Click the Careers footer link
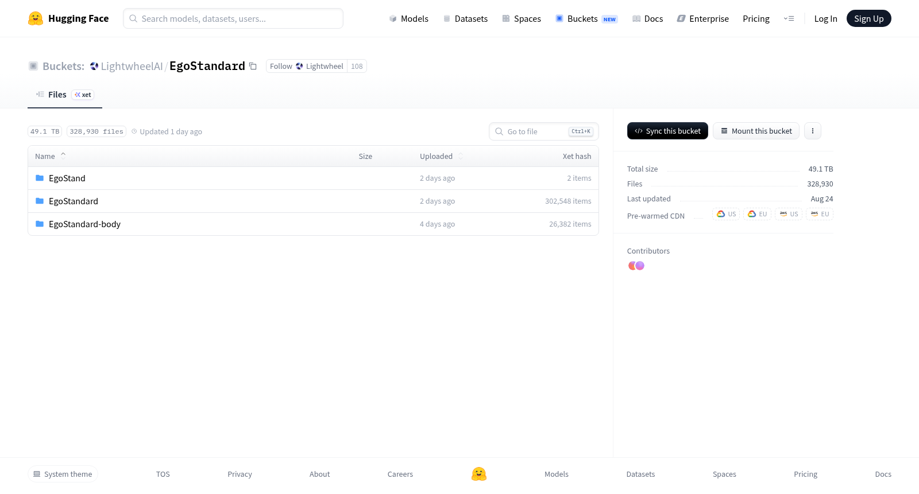The width and height of the screenshot is (919, 494). 400,474
